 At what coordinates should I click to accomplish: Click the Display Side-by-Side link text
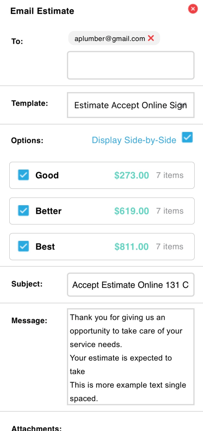click(134, 140)
